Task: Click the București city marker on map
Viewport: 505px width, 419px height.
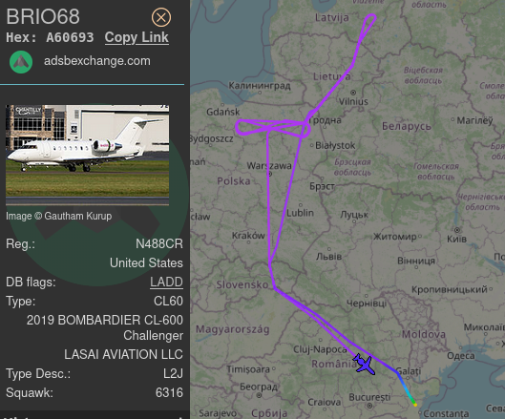Action: point(369,406)
